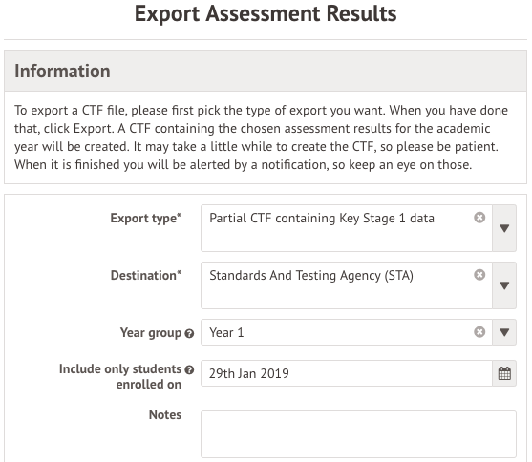The width and height of the screenshot is (532, 462).
Task: Click the 29th Jan 2019 date field
Action: point(347,373)
